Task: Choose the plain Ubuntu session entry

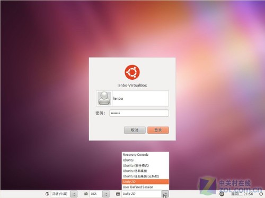Action: [145, 160]
